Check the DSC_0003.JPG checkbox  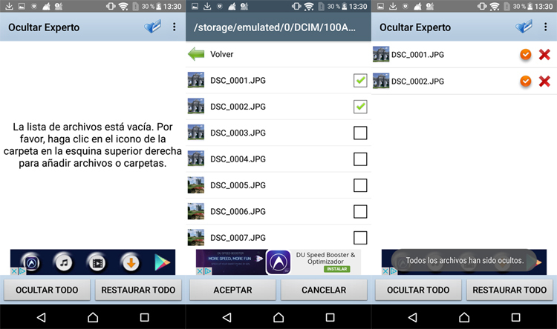click(360, 133)
